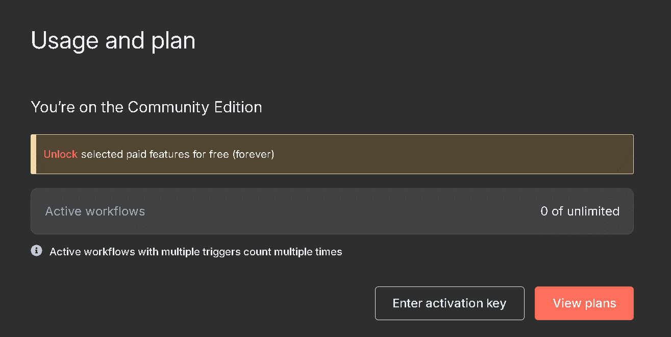Open the red Unlock link in the banner

pyautogui.click(x=61, y=154)
